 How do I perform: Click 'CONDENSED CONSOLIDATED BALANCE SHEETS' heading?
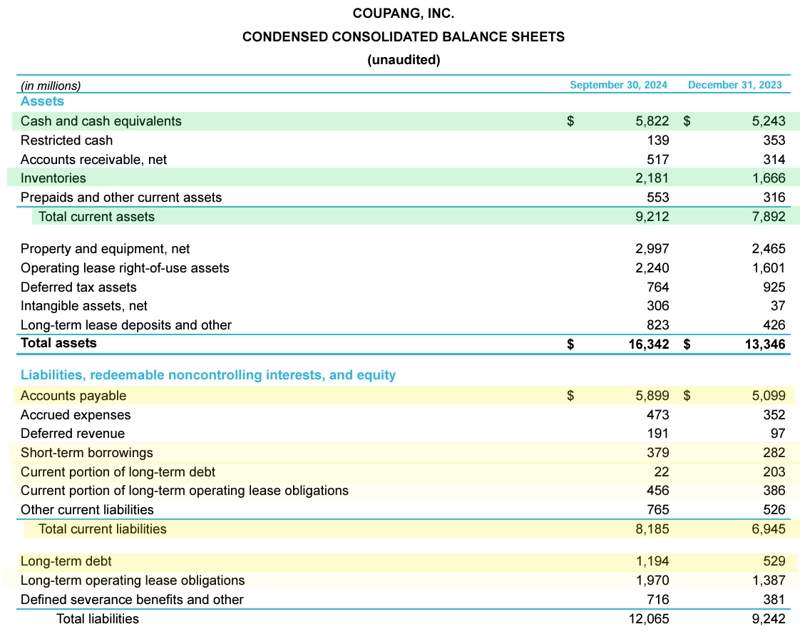404,37
